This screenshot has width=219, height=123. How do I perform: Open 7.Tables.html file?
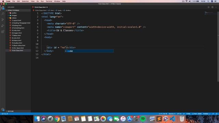(16, 36)
